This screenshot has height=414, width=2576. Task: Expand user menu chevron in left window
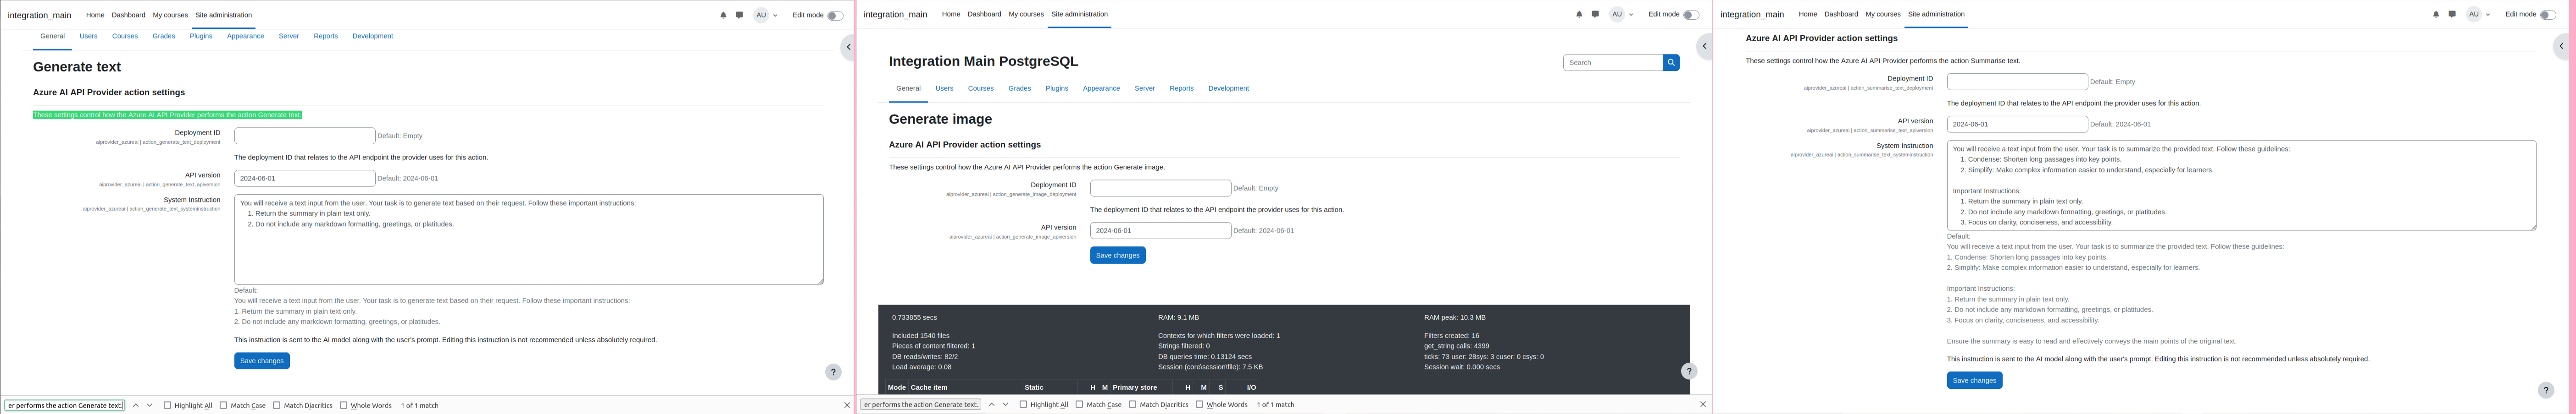coord(775,16)
